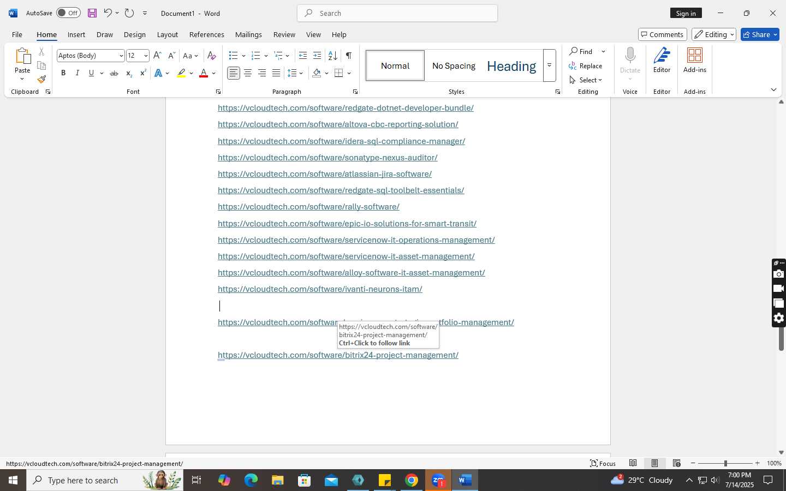Viewport: 786px width, 491px height.
Task: Apply the No Spacing style
Action: 454,65
